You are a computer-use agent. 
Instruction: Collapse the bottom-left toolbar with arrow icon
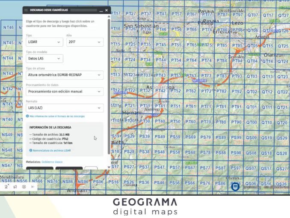pyautogui.click(x=33, y=187)
